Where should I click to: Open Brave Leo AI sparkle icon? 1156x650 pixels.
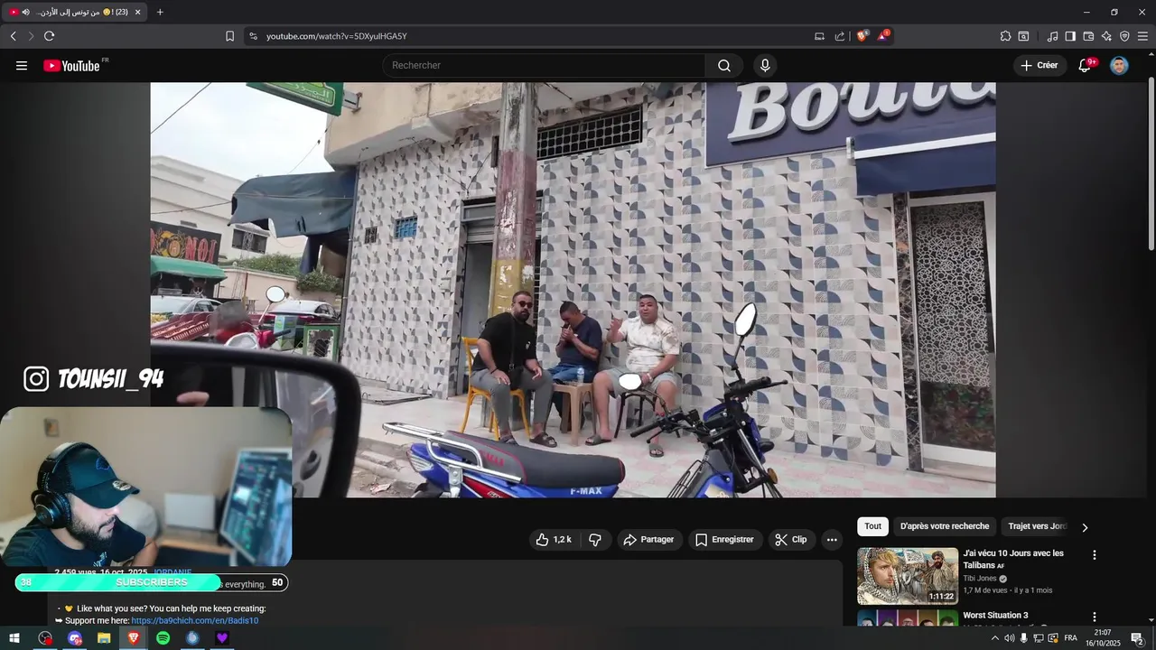[1106, 36]
